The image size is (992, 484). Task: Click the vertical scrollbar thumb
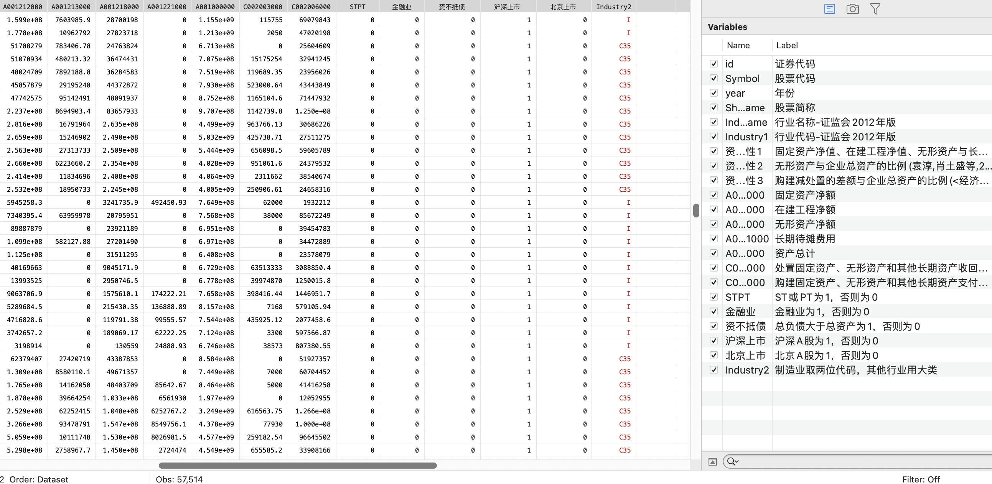pyautogui.click(x=695, y=210)
